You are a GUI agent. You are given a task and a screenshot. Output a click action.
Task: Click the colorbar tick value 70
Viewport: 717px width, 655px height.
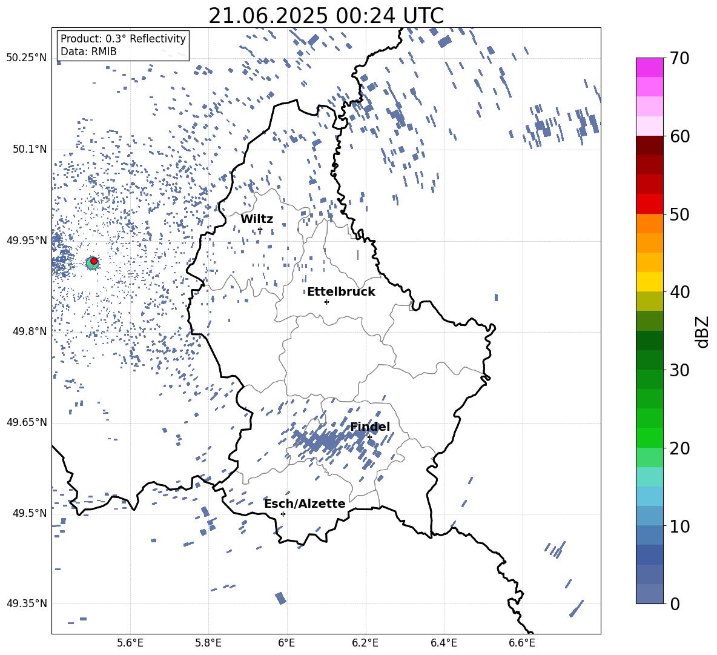(x=679, y=58)
